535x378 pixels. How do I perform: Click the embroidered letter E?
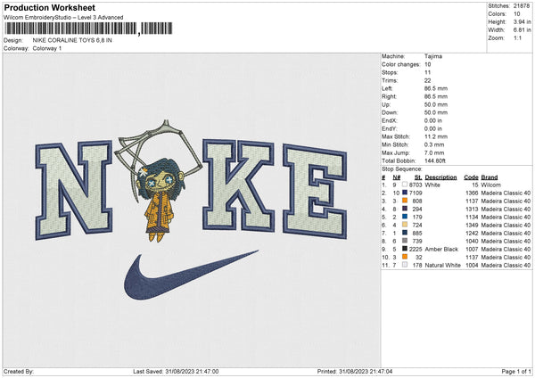coord(315,192)
